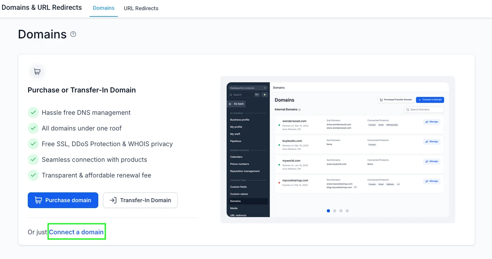Click the Purchase domain button
Viewport: 492px width, 259px height.
63,200
